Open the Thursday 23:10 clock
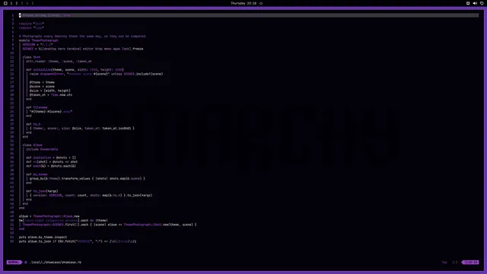Screen dimensions: 487x274 click(x=243, y=3)
